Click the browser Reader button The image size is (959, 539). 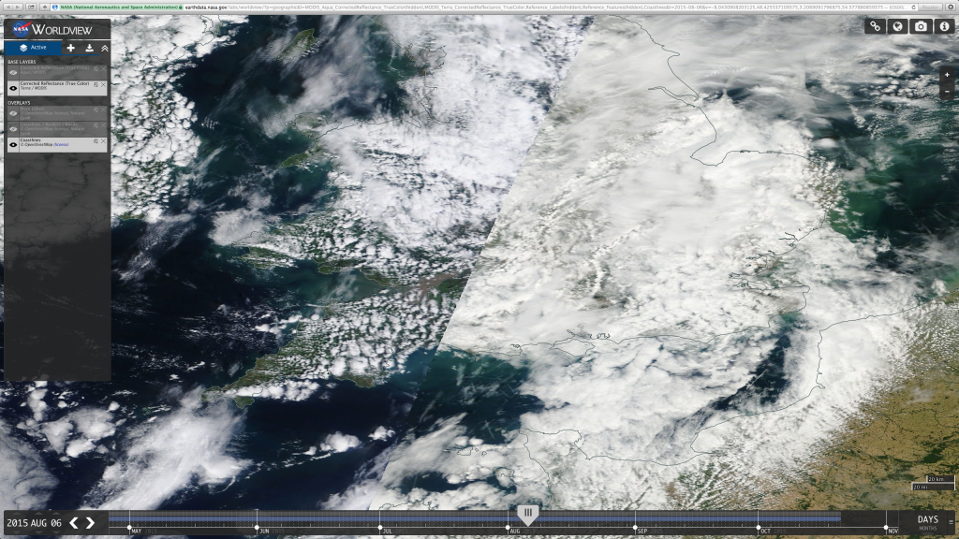point(930,7)
